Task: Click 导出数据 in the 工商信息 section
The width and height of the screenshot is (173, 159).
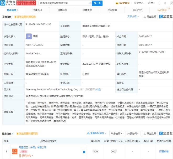Action: pyautogui.click(x=150, y=17)
